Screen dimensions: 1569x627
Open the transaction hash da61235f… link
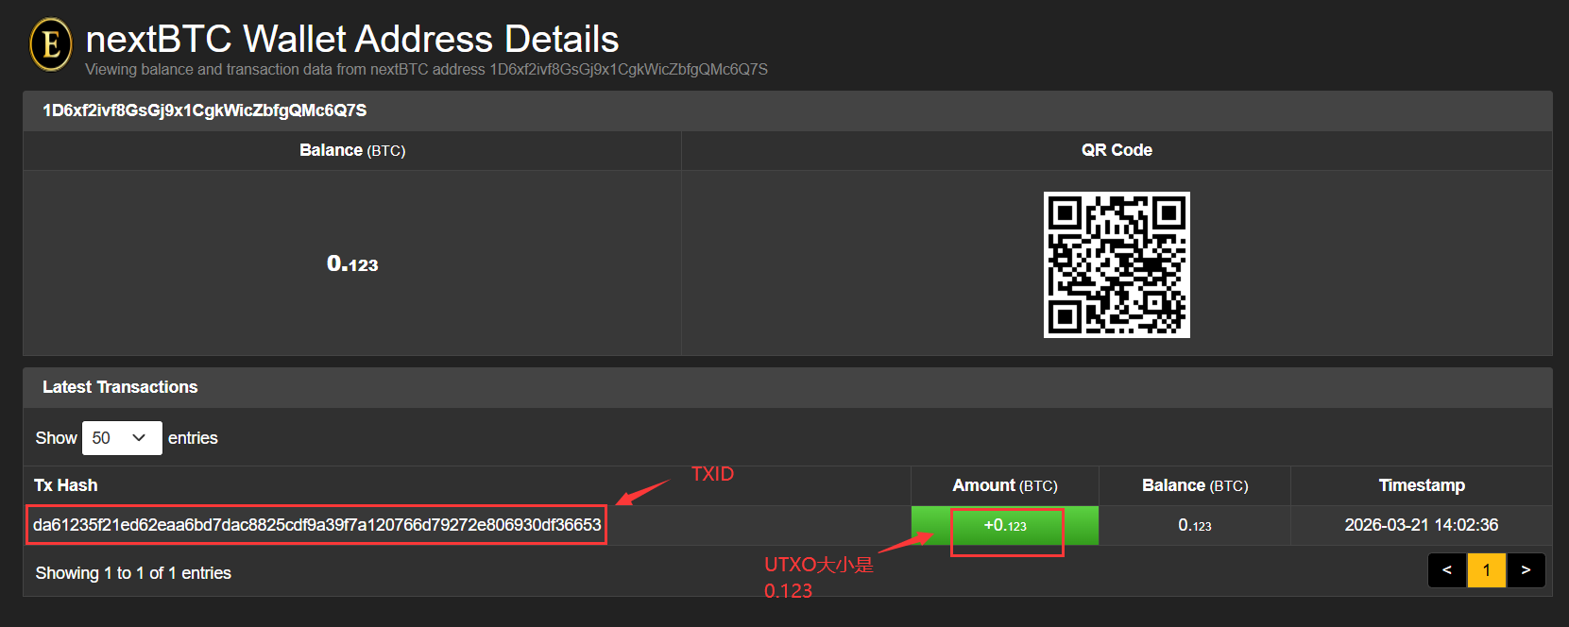(316, 525)
